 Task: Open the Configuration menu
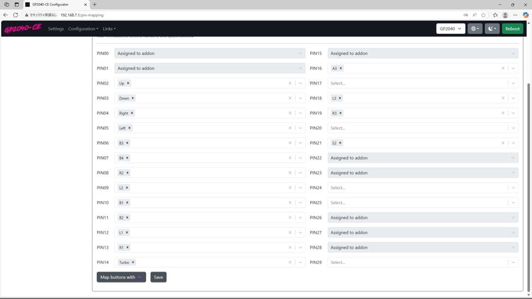point(83,29)
